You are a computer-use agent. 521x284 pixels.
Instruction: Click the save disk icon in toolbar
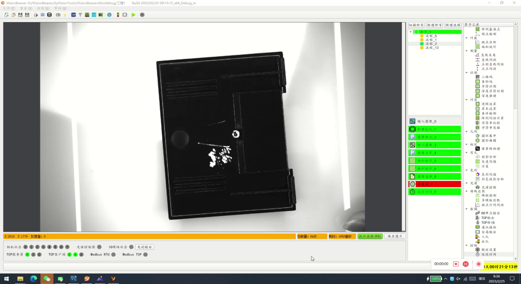pos(20,15)
